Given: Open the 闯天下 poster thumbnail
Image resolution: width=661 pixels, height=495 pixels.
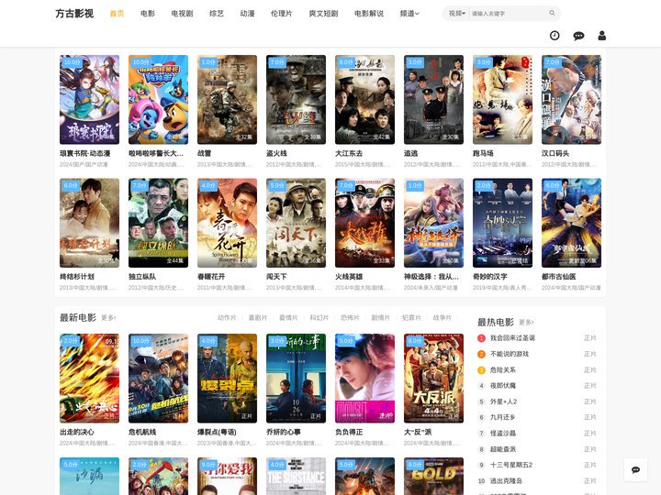Looking at the screenshot, I should tap(296, 223).
